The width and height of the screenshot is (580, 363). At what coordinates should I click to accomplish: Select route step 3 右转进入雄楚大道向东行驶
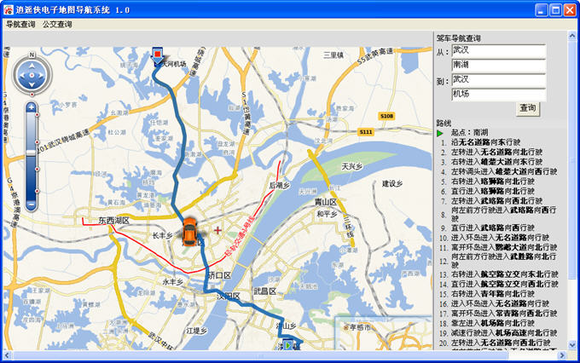pyautogui.click(x=496, y=162)
